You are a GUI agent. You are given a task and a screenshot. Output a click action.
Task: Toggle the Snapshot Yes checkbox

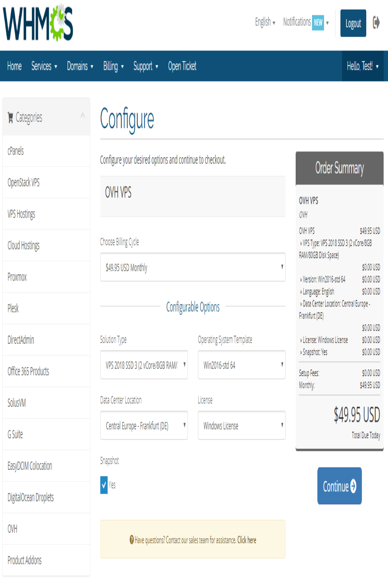coord(104,485)
